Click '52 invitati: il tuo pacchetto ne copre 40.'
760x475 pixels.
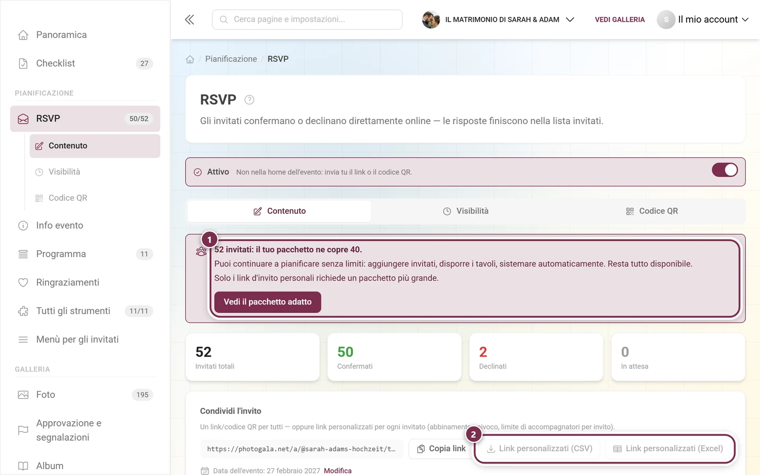point(288,250)
